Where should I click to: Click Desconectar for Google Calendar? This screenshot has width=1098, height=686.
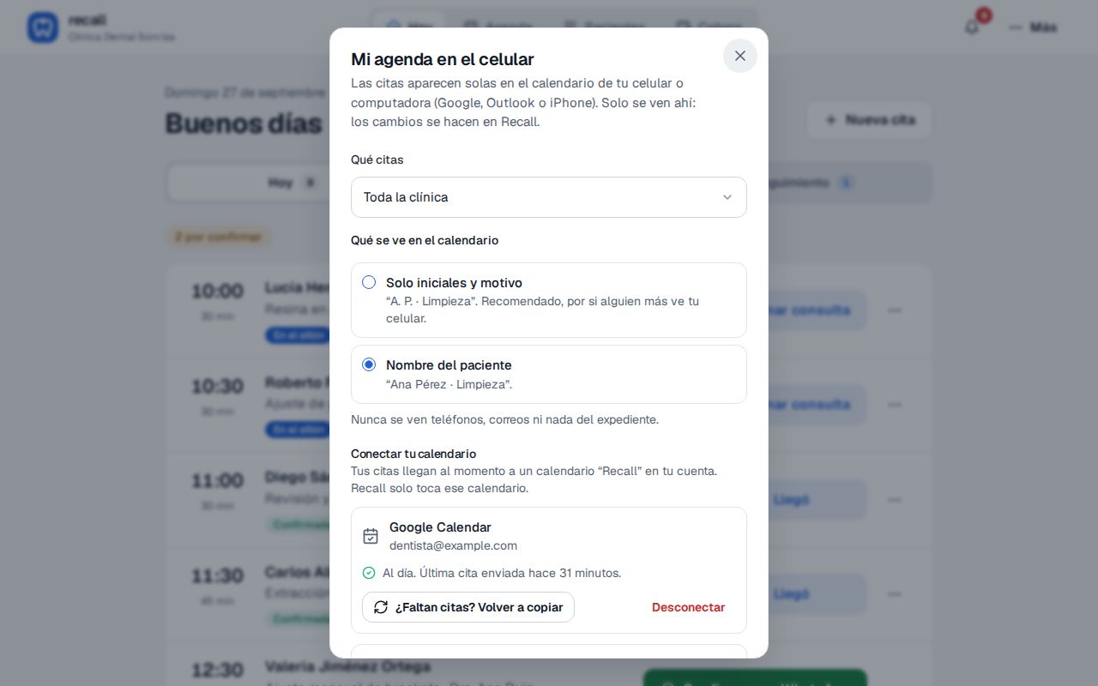point(688,607)
